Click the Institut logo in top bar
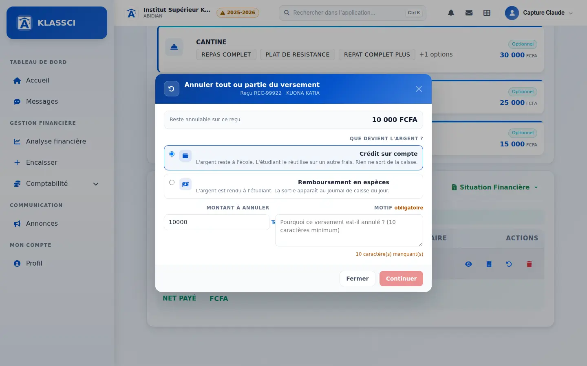Viewport: 587px width, 366px height. click(x=131, y=13)
